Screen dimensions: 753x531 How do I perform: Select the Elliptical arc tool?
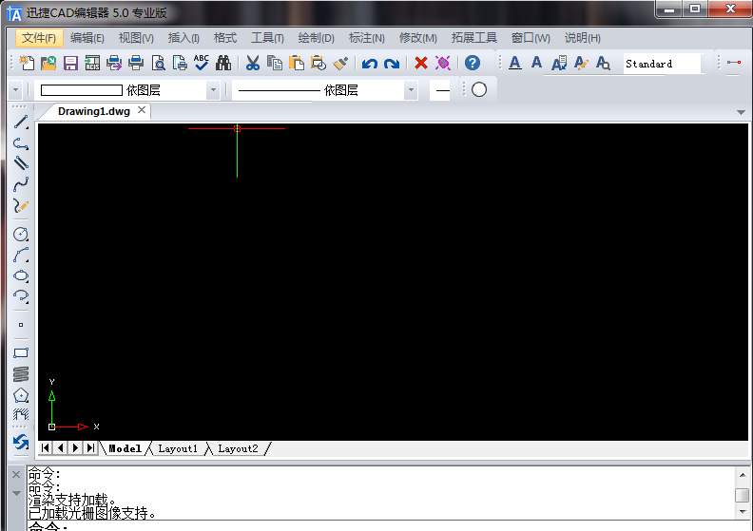(x=21, y=296)
